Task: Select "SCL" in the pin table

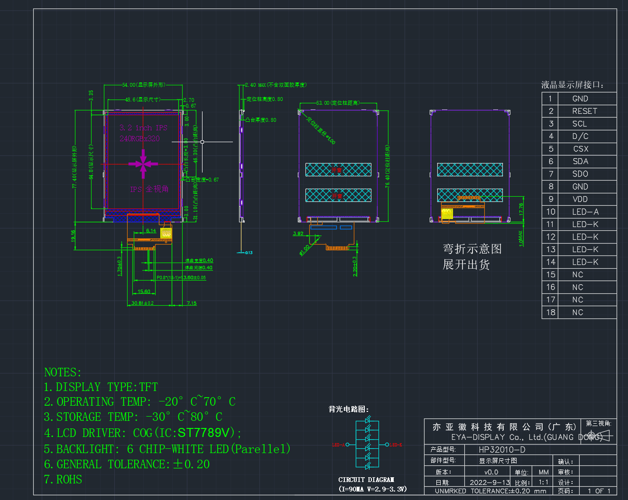Action: pos(580,124)
